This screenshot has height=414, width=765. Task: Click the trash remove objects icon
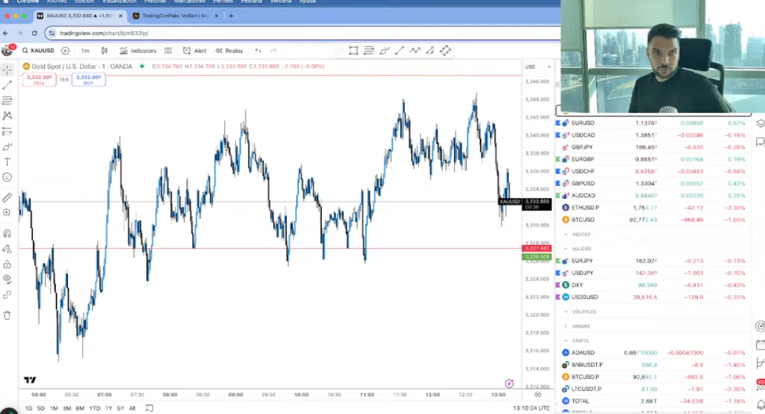7,315
